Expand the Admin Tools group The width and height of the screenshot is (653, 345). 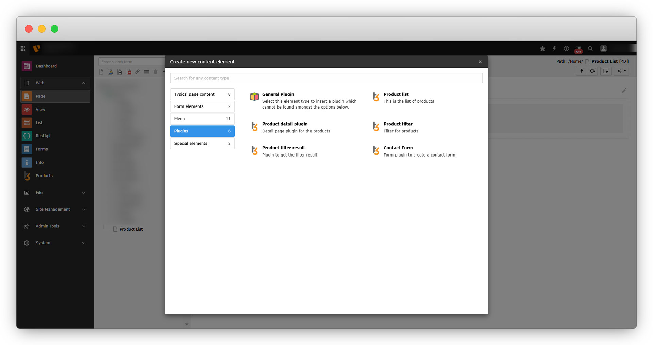84,226
